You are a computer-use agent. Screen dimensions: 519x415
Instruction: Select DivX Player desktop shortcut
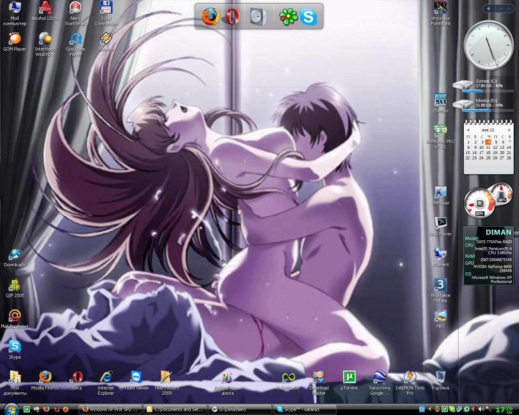pyautogui.click(x=440, y=227)
